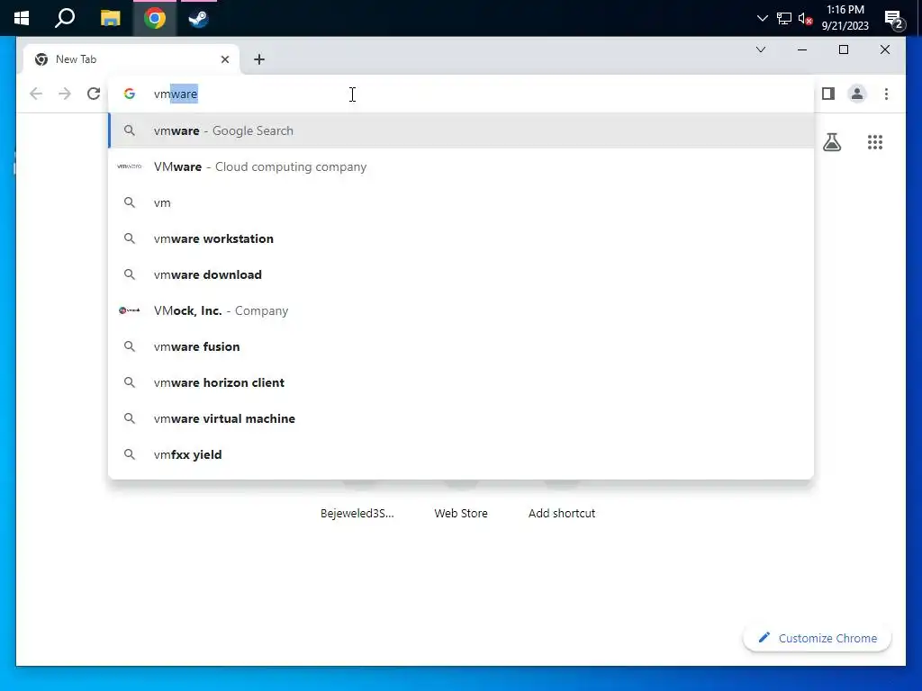Go forward to next page
The height and width of the screenshot is (691, 922).
click(x=65, y=94)
